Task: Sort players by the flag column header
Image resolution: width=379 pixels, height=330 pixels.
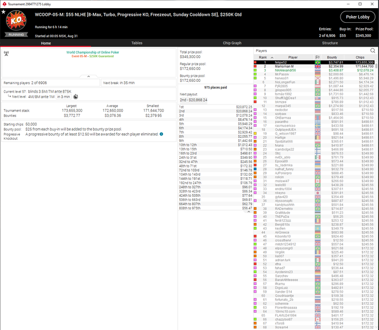Action: point(317,57)
